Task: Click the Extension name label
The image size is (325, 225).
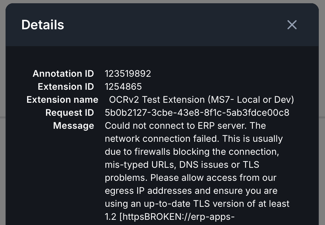Action: [x=62, y=100]
